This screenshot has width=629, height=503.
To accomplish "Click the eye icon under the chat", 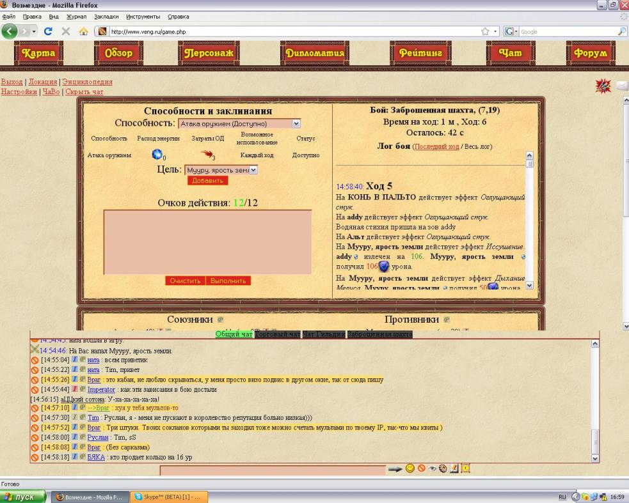I will [432, 468].
